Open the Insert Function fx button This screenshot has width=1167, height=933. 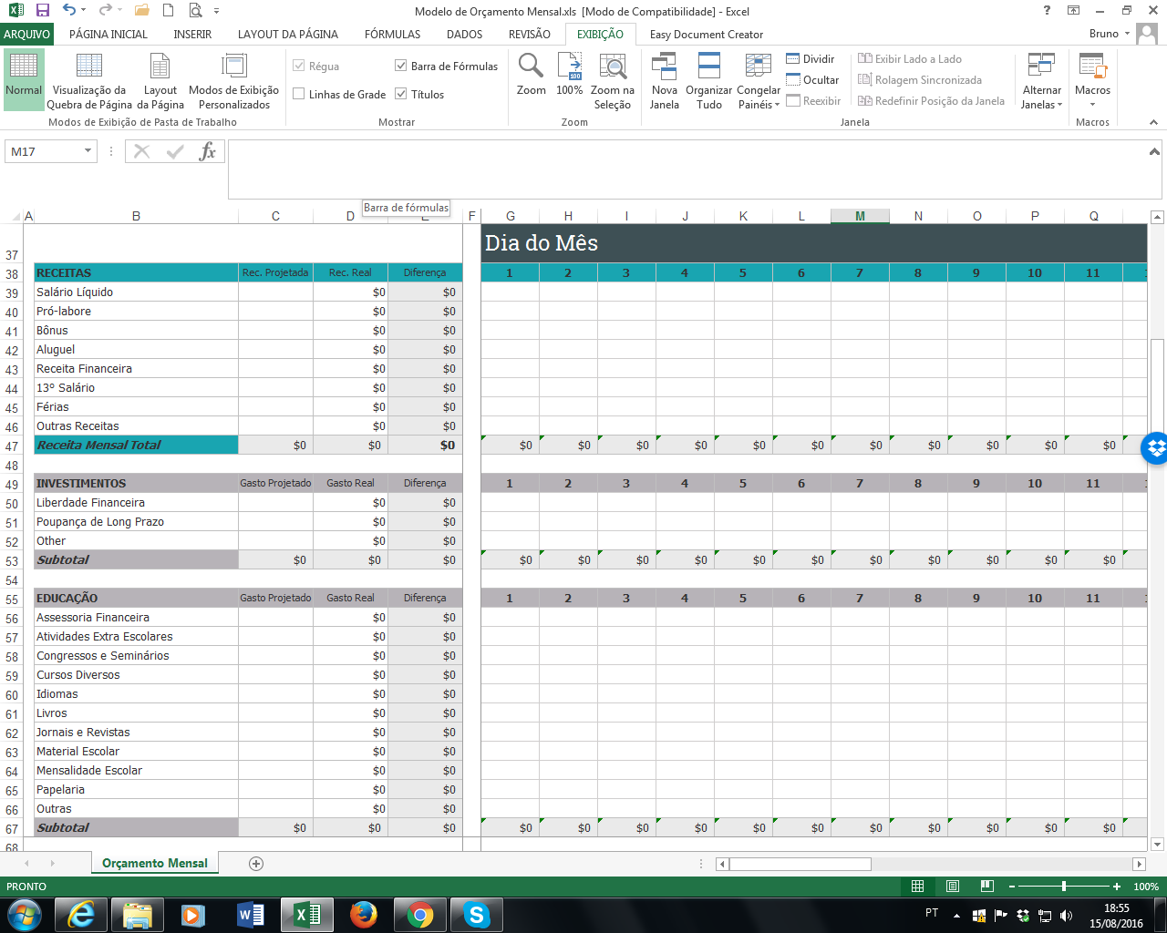(208, 151)
